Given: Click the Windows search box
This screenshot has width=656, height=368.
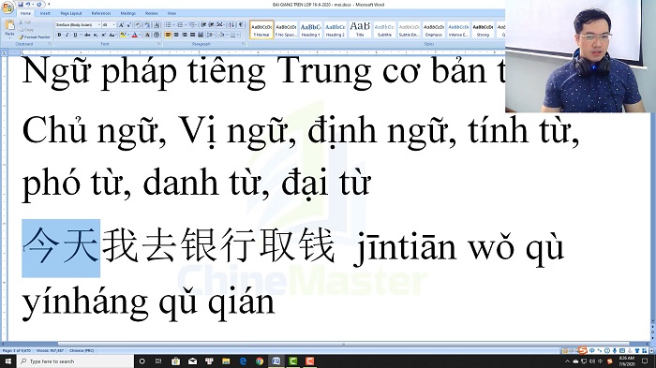Looking at the screenshot, I should click(x=75, y=361).
